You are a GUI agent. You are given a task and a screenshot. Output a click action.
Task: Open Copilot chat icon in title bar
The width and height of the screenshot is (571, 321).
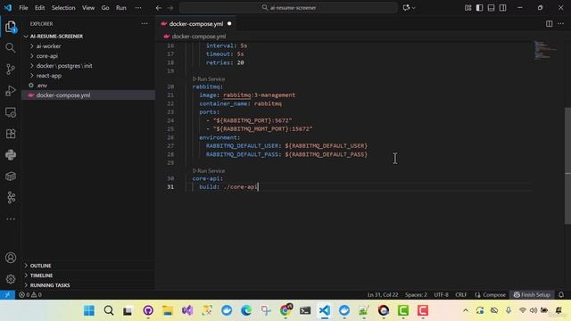pyautogui.click(x=406, y=8)
